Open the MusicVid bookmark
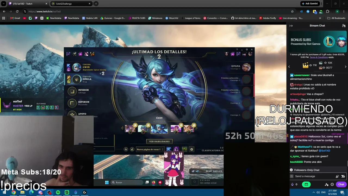348x196 pixels. [172, 18]
